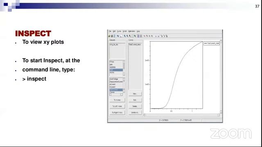Open the Extensions menu
Screen dimensions: 262x147
tap(131, 31)
